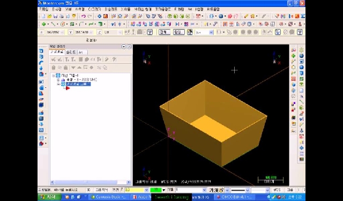
Task: Click the Print icon
Action: [x=62, y=16]
